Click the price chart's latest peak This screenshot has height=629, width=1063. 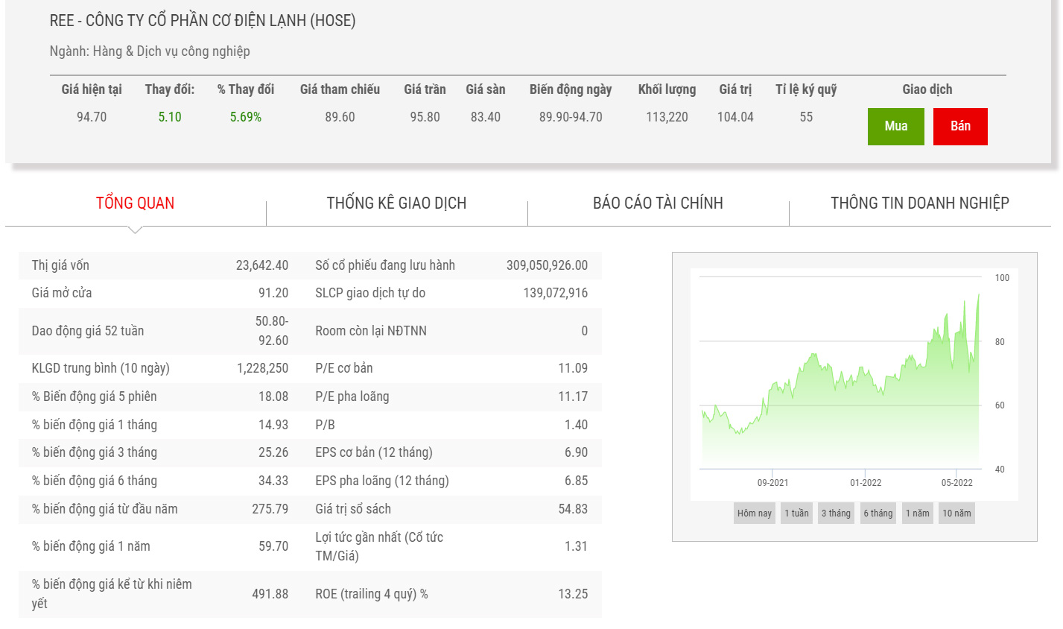(x=978, y=295)
